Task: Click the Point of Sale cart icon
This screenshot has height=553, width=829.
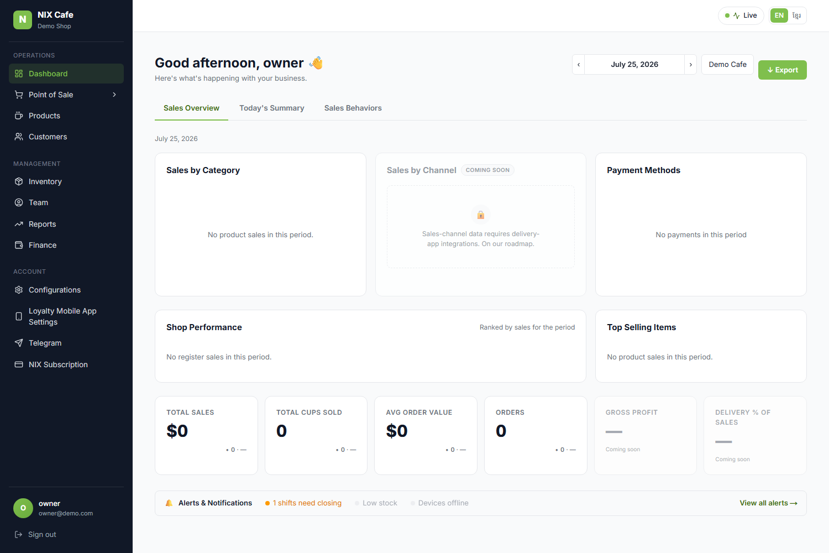Action: click(19, 95)
